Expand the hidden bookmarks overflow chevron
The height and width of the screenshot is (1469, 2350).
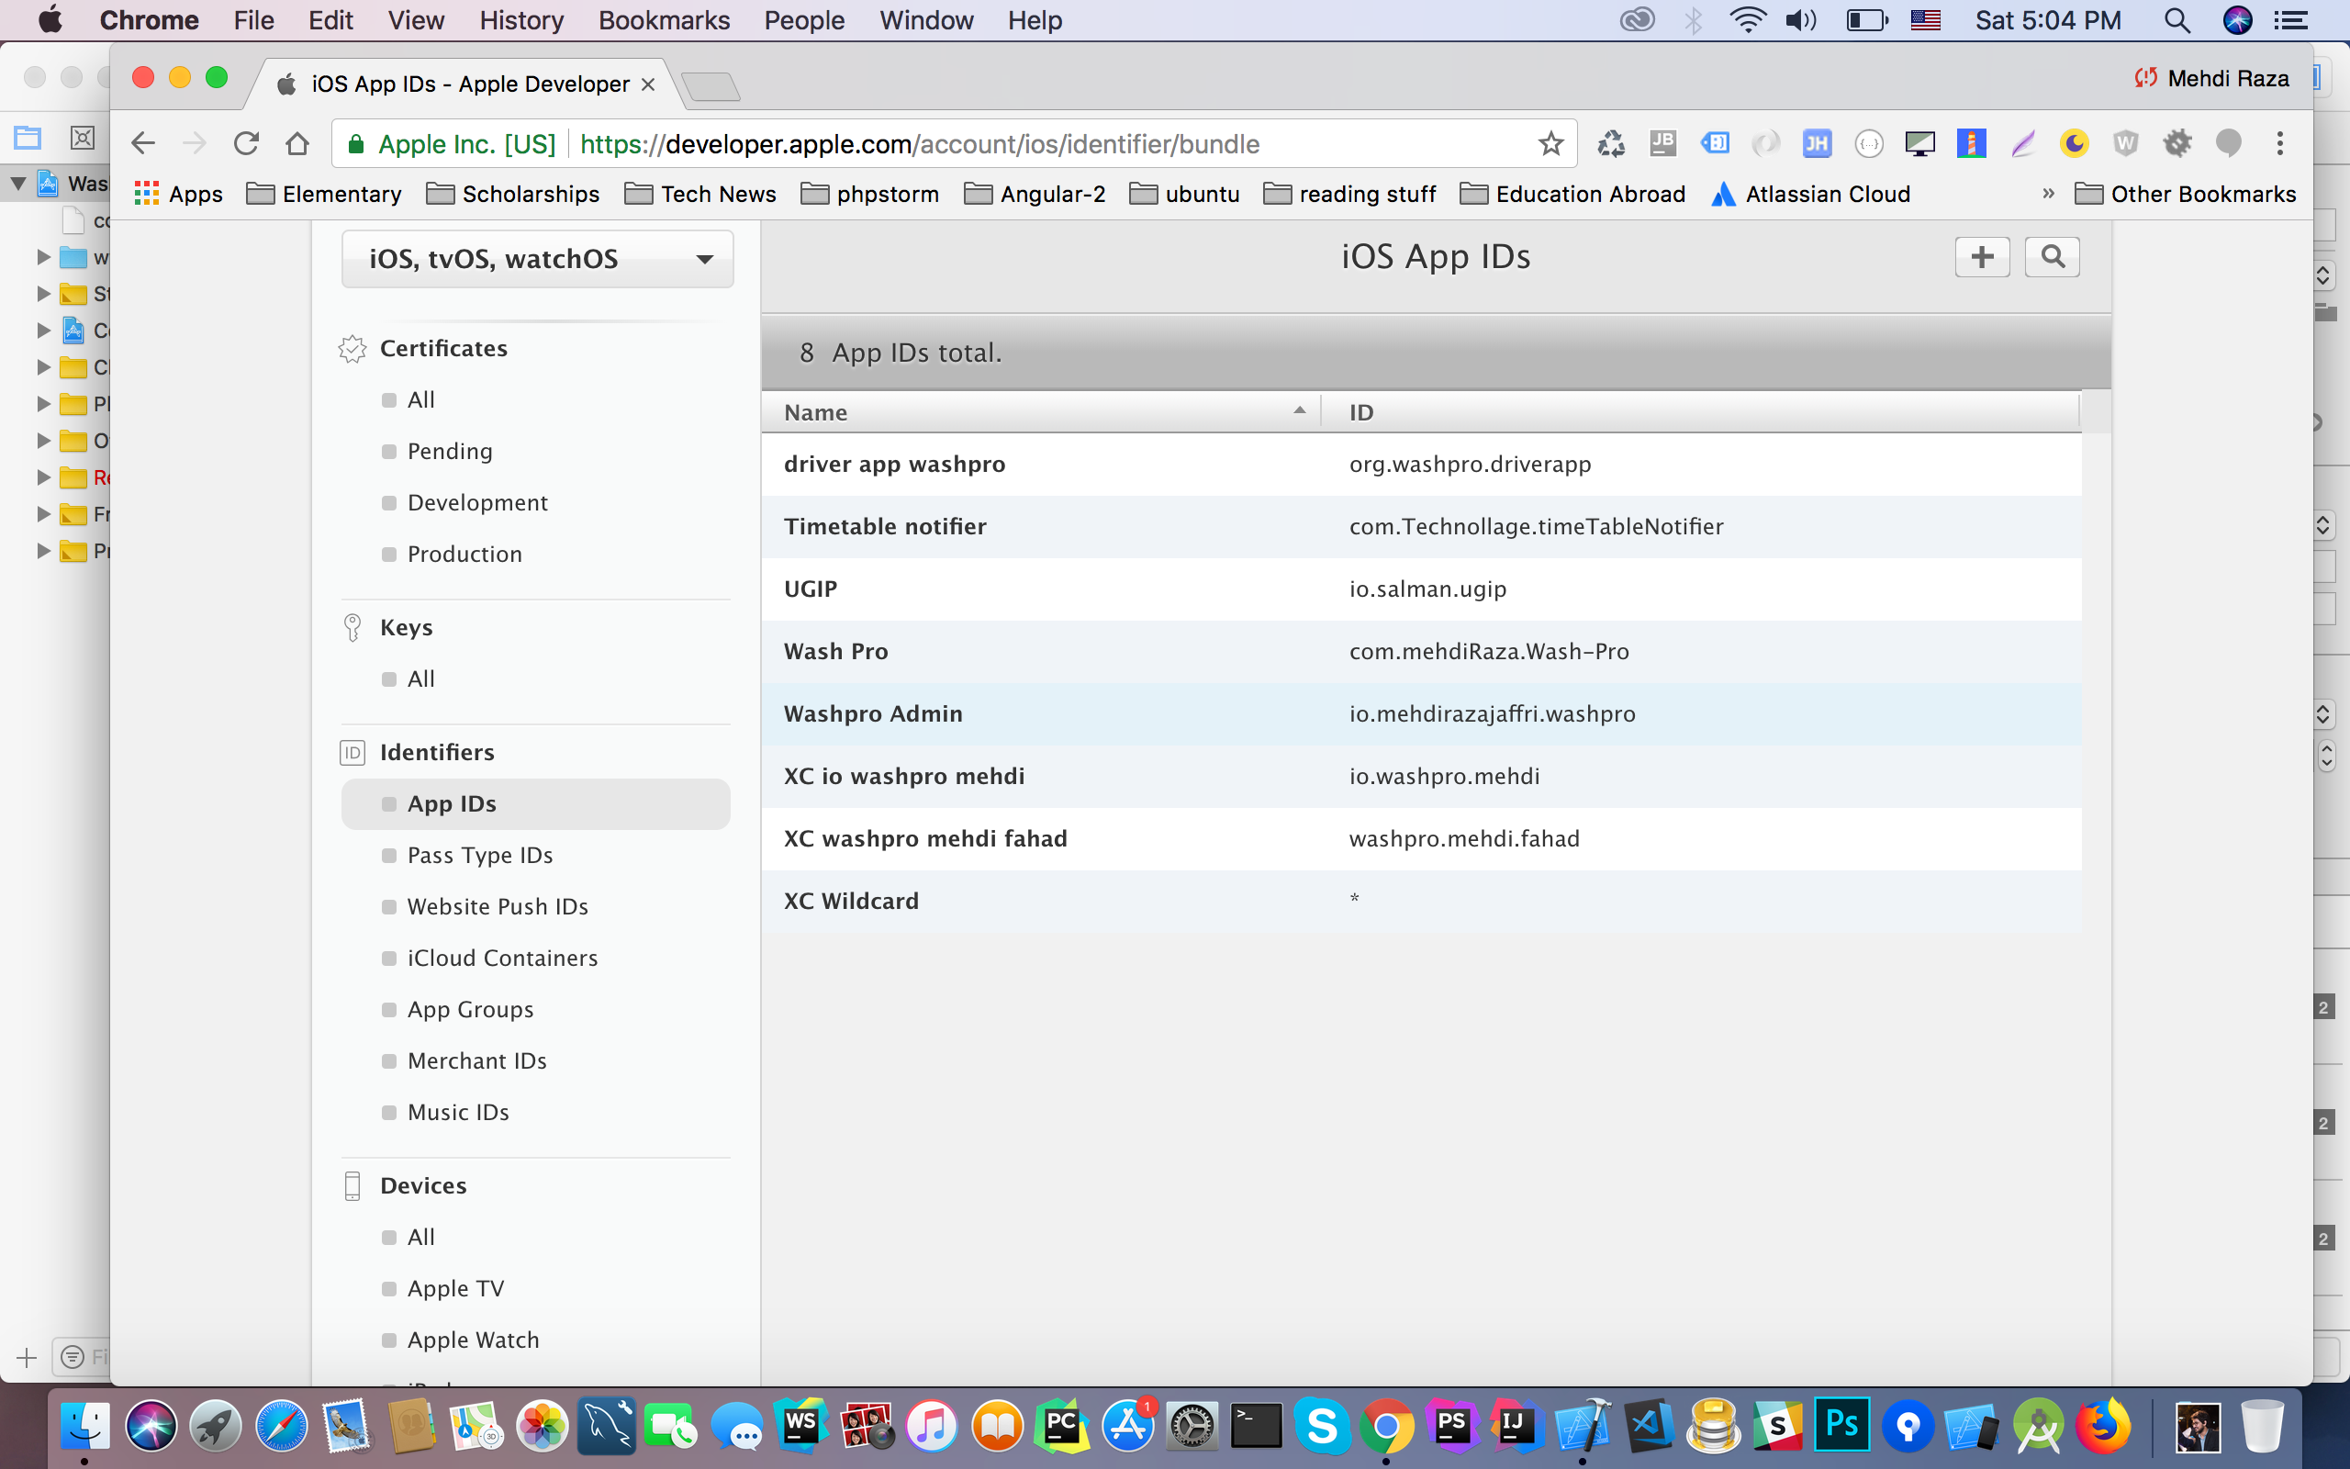(x=2048, y=194)
